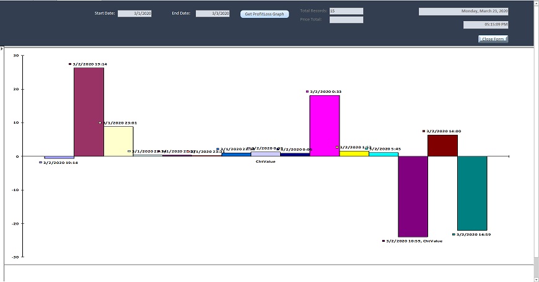Click the Price Total label
Image resolution: width=539 pixels, height=282 pixels.
tap(311, 20)
